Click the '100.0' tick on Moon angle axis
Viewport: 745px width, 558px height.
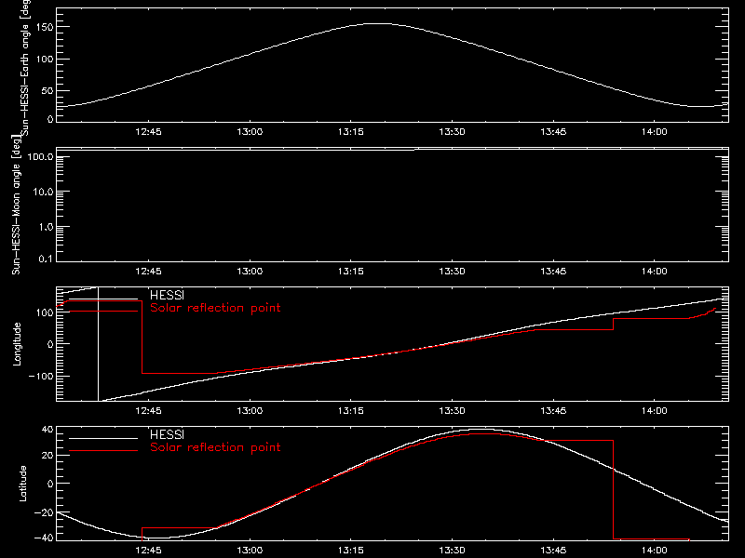(x=40, y=157)
